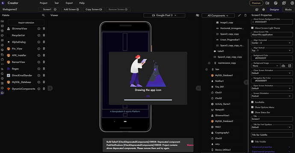
Task: Pick Background Color #07031EFF swatch
Action: coord(253,58)
